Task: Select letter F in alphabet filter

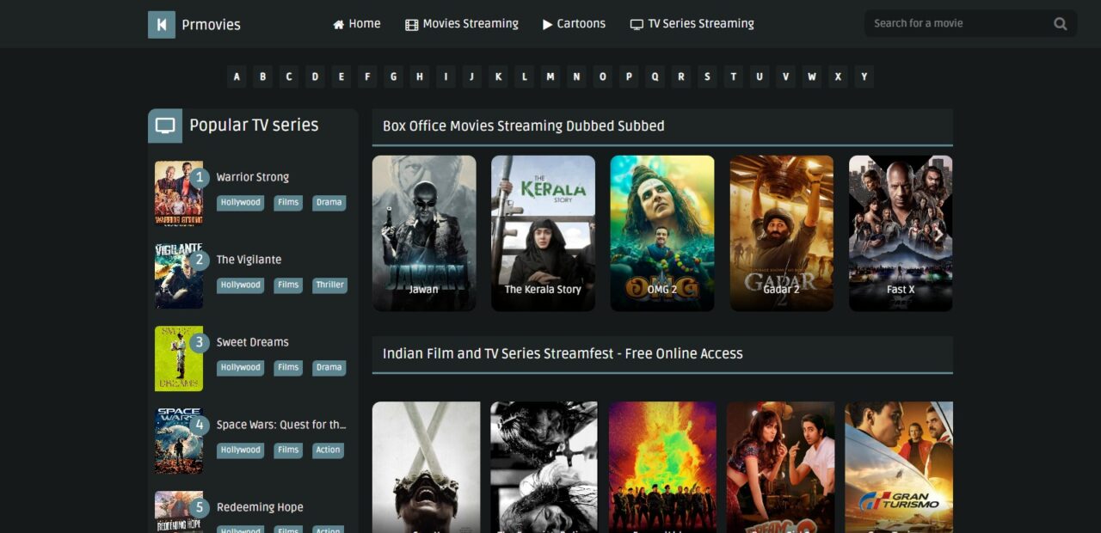Action: 367,77
